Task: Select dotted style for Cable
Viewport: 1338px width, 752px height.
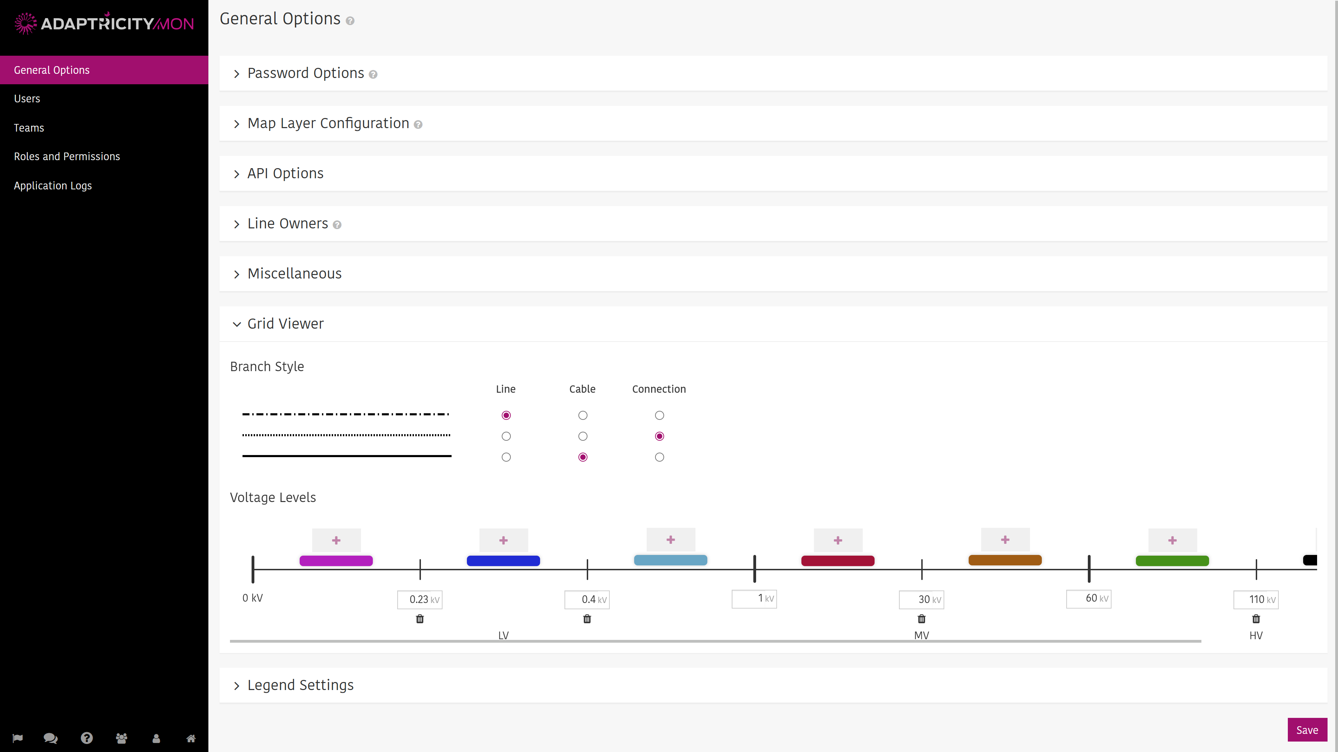Action: [x=583, y=436]
